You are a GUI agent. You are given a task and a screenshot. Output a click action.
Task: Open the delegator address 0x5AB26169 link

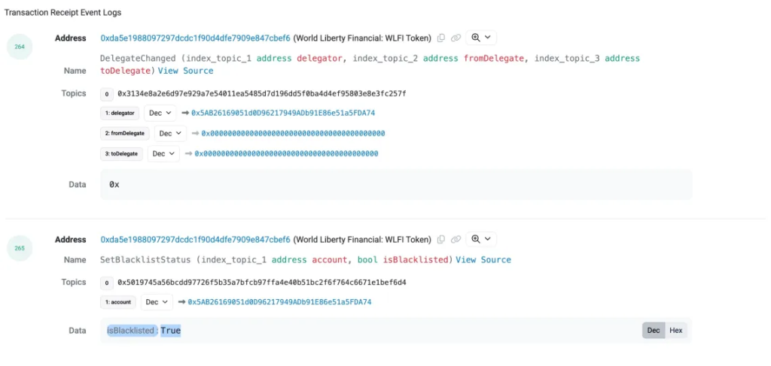point(283,113)
